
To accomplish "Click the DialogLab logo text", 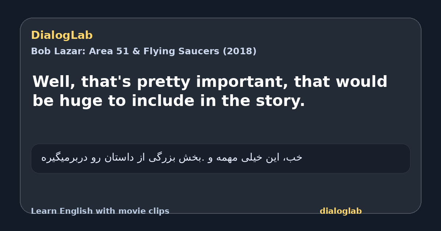I will tap(62, 36).
